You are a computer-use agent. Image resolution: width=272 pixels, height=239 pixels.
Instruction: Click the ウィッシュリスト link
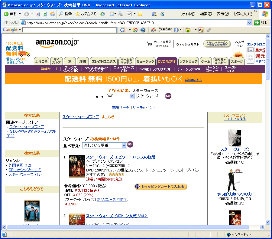pyautogui.click(x=187, y=44)
